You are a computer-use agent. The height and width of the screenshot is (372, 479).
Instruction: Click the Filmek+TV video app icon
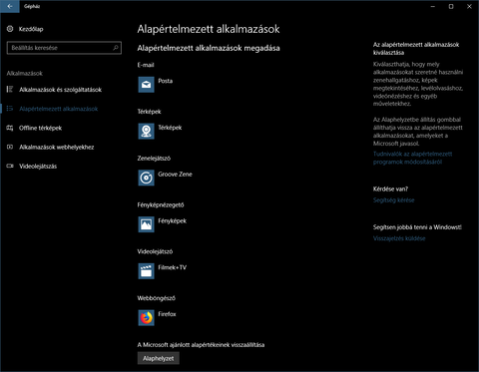pyautogui.click(x=146, y=271)
